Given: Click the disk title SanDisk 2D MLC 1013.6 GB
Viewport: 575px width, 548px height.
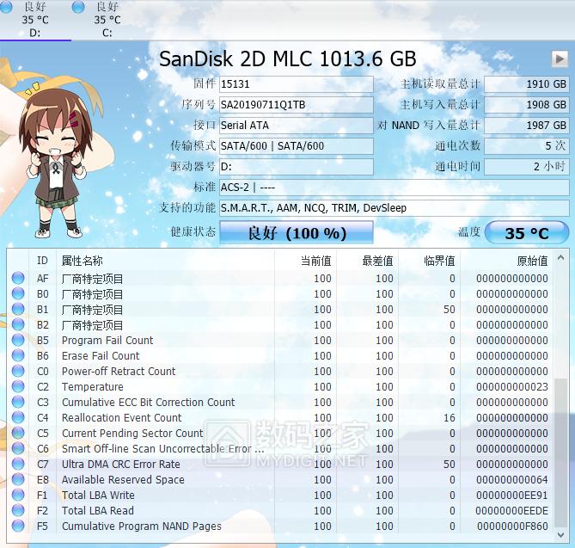Looking at the screenshot, I should point(288,58).
